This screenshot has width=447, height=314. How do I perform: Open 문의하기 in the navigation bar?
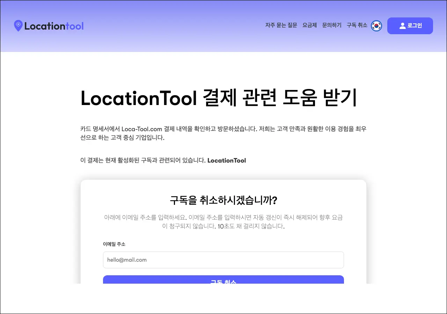[332, 25]
